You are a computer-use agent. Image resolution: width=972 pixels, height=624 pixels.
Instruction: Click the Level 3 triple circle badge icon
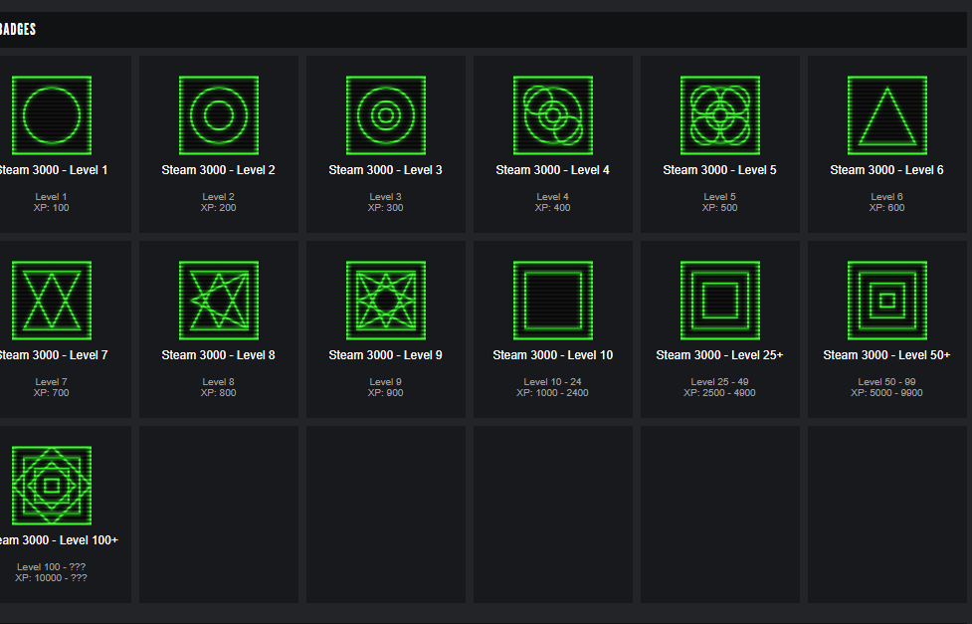click(386, 115)
